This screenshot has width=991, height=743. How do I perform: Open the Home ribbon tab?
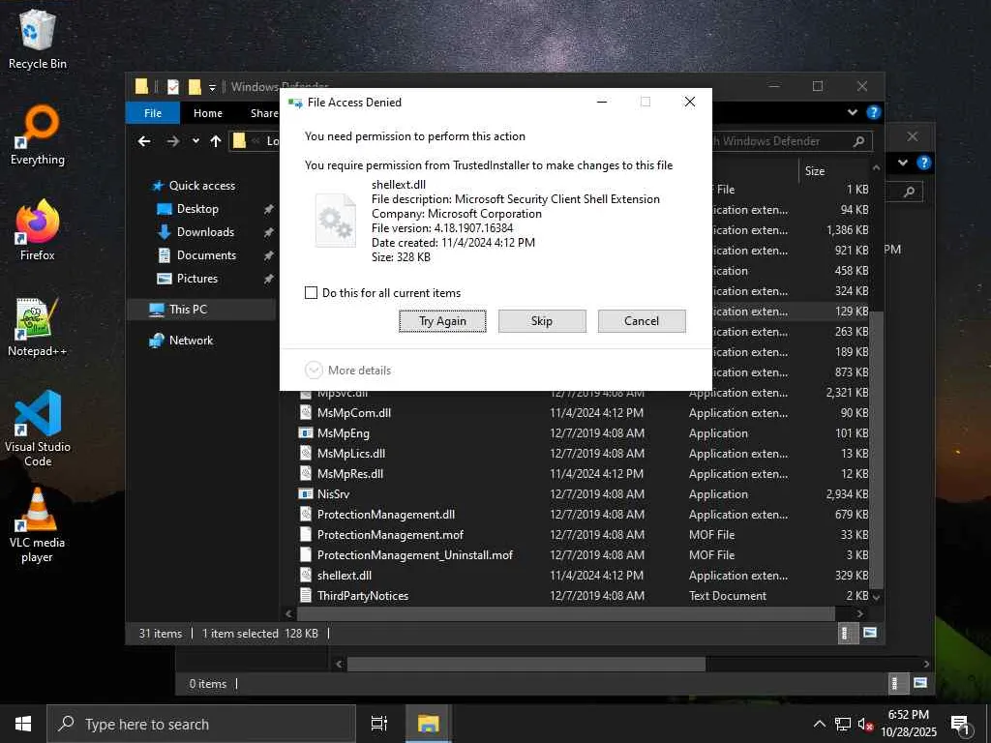pos(208,113)
